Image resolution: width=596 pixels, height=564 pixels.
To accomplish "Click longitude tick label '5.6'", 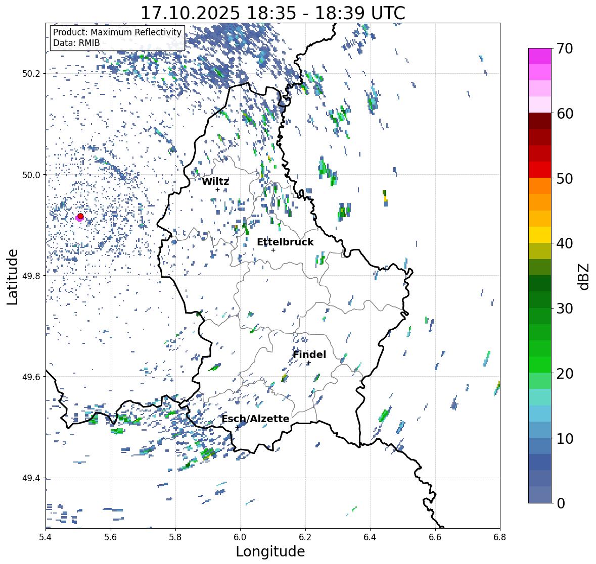I will (x=111, y=537).
